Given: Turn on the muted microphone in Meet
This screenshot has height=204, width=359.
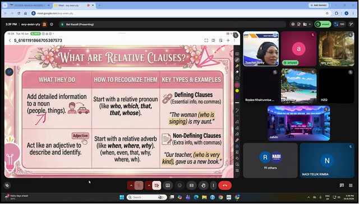Looking at the screenshot, I should (x=139, y=186).
